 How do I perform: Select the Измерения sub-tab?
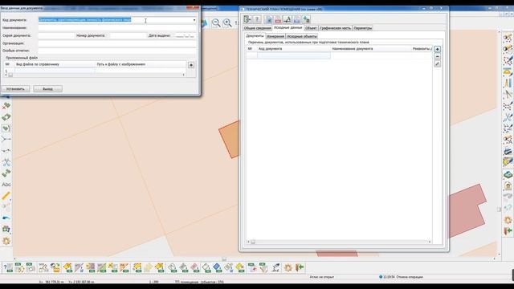click(x=275, y=36)
